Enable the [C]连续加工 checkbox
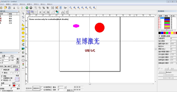177x92 pixels. pos(42,87)
